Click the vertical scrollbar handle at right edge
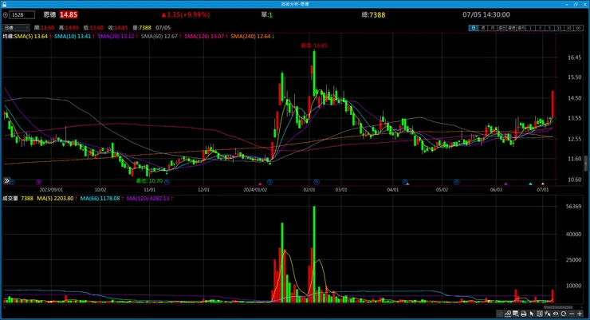The image size is (590, 320). [585, 164]
